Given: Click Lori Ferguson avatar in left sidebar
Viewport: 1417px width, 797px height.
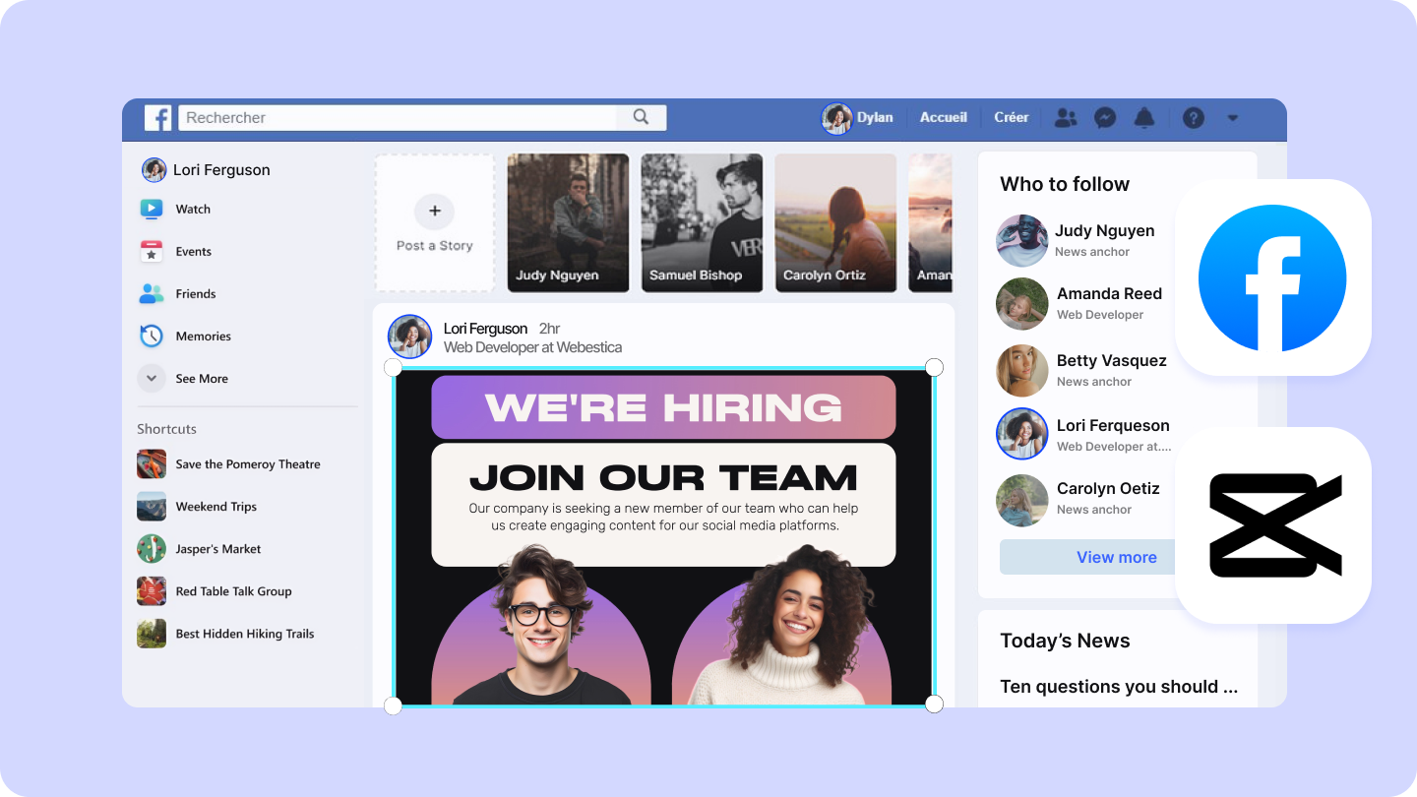Looking at the screenshot, I should 154,170.
